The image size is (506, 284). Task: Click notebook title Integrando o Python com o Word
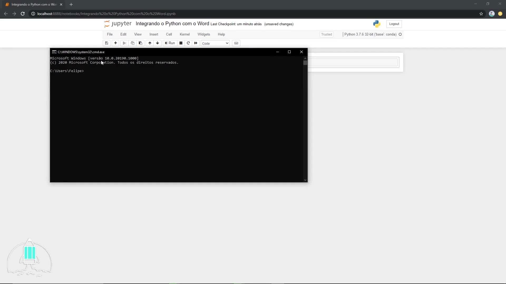172,24
